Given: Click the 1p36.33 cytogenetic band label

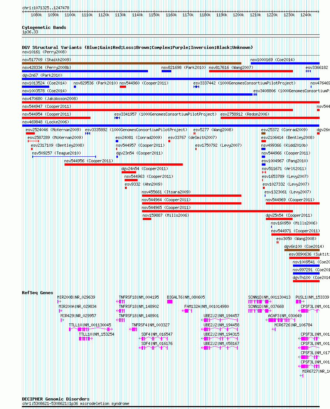Looking at the screenshot, I should coord(30,32).
